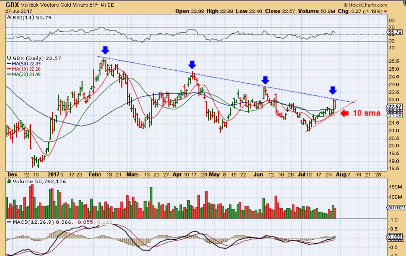Click the Close 22.57 value in header
This screenshot has width=406, height=256.
[x=280, y=11]
